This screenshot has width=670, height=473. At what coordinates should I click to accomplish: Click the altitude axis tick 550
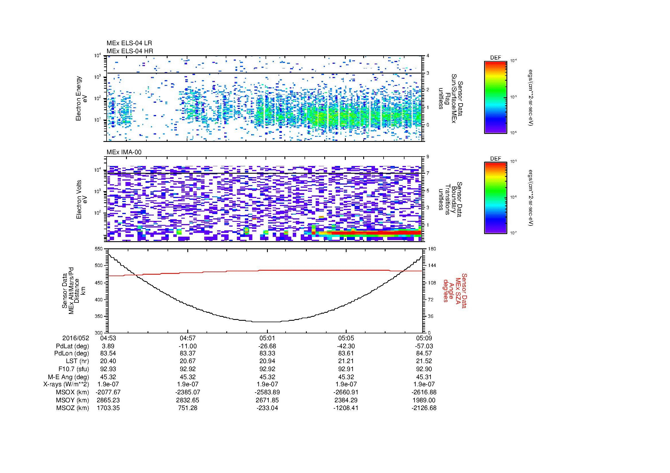(x=99, y=249)
